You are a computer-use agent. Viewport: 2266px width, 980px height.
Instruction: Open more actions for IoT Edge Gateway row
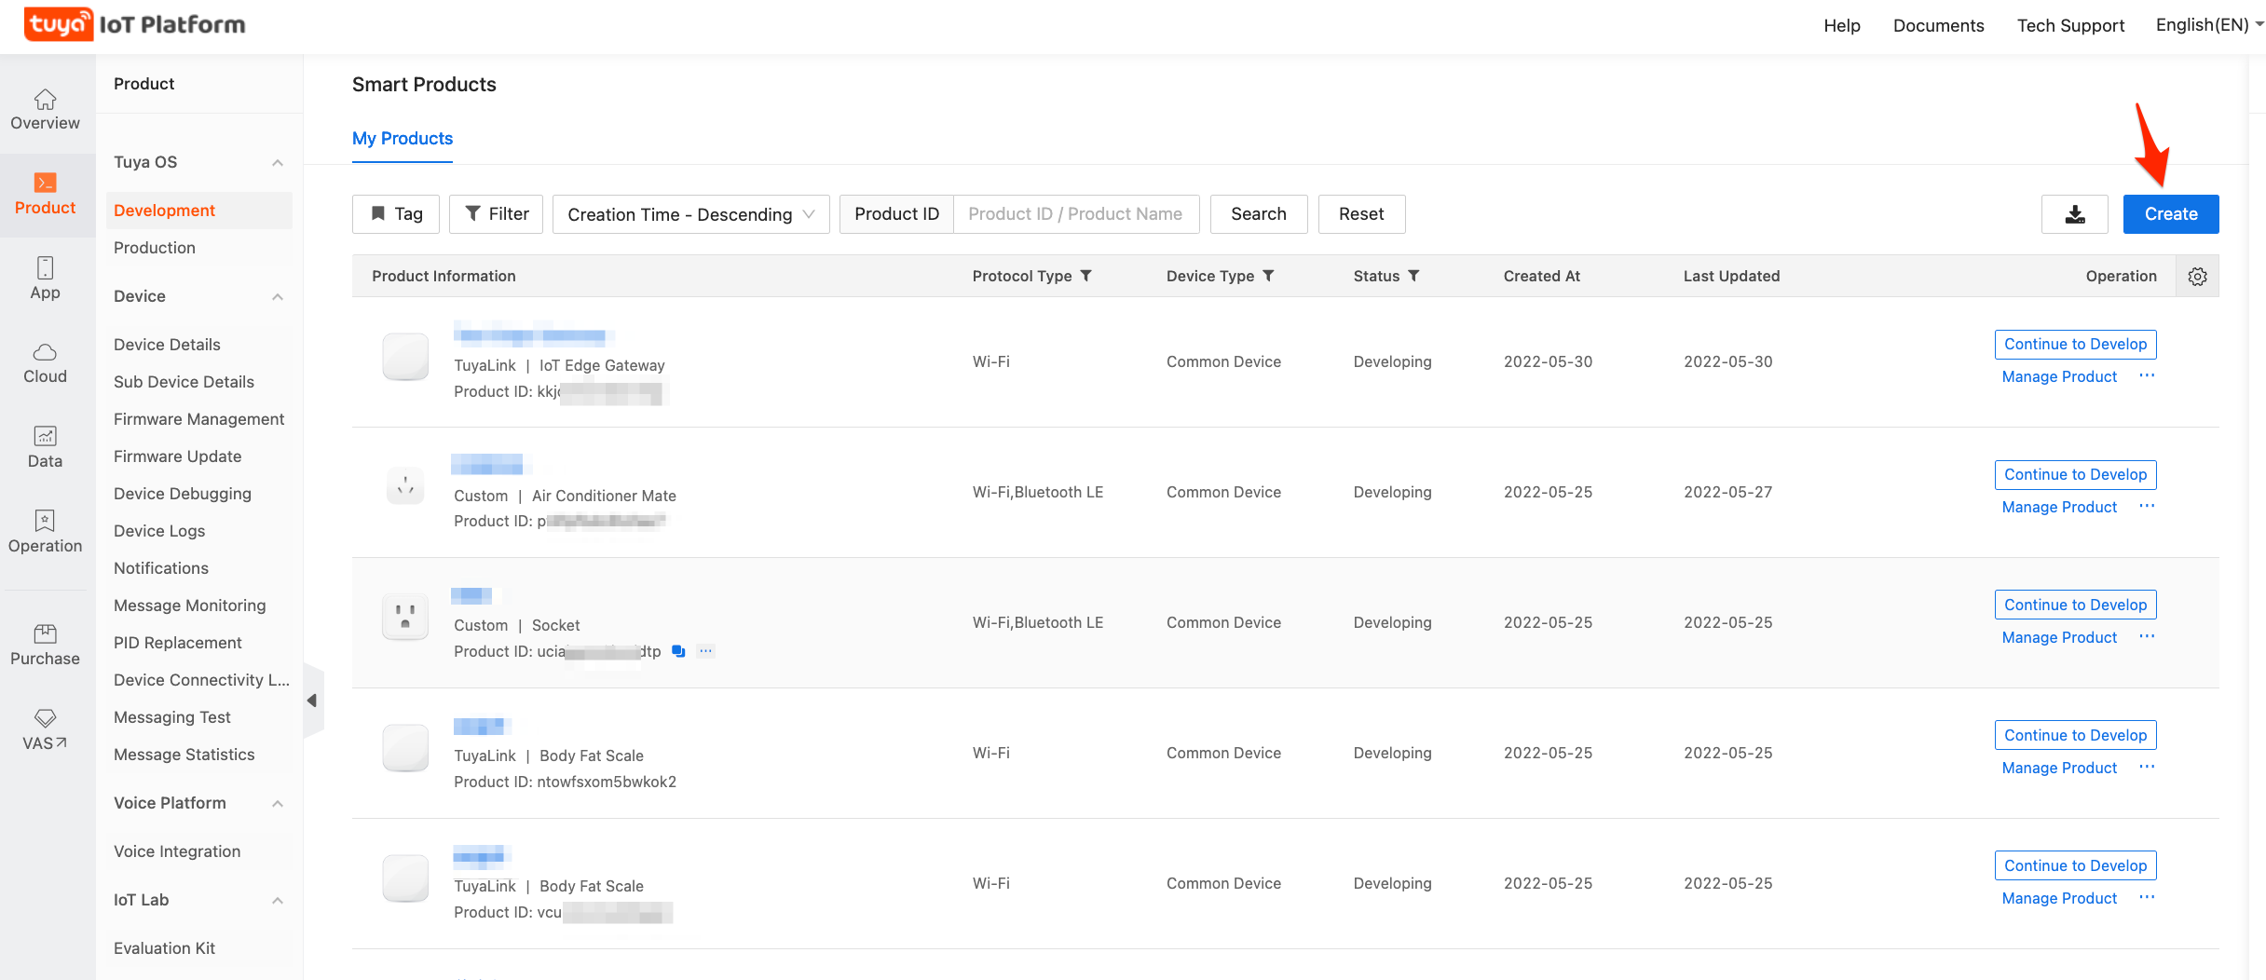coord(2147,375)
